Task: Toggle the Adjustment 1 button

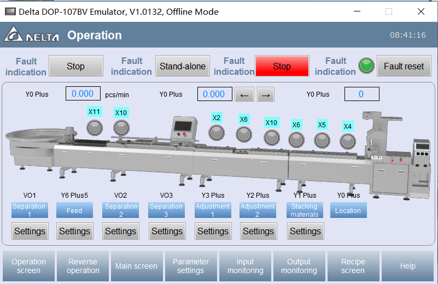Action: tap(213, 210)
